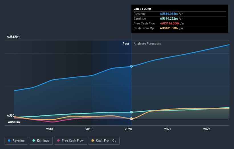
Task: Click the AU$120m y-axis label
Action: (14, 37)
